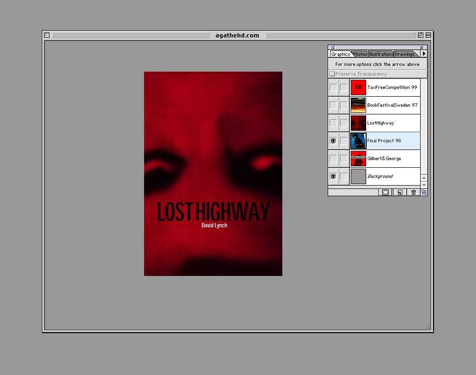The width and height of the screenshot is (476, 375).
Task: Click the agathehd.com window zoom box
Action: [x=421, y=35]
